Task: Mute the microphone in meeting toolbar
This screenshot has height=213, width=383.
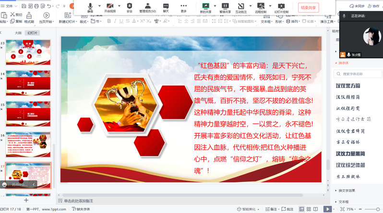Action: click(90, 8)
